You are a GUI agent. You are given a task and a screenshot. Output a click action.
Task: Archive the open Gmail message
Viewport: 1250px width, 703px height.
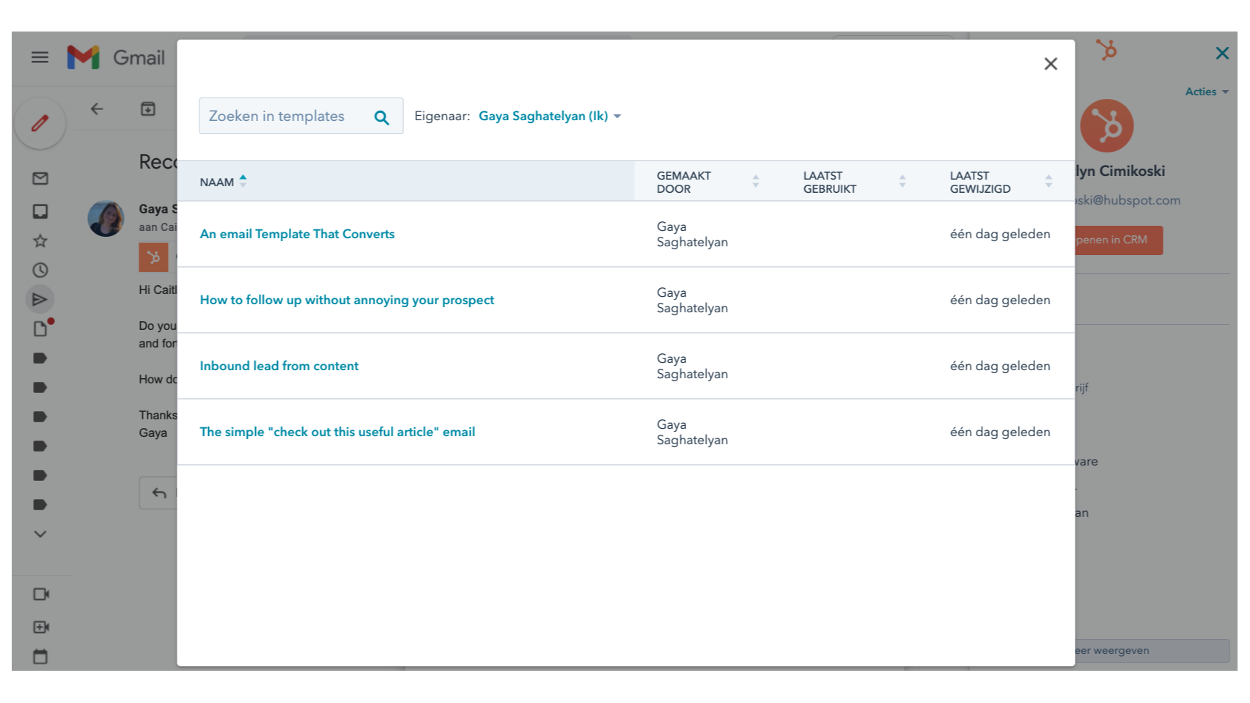click(x=148, y=109)
